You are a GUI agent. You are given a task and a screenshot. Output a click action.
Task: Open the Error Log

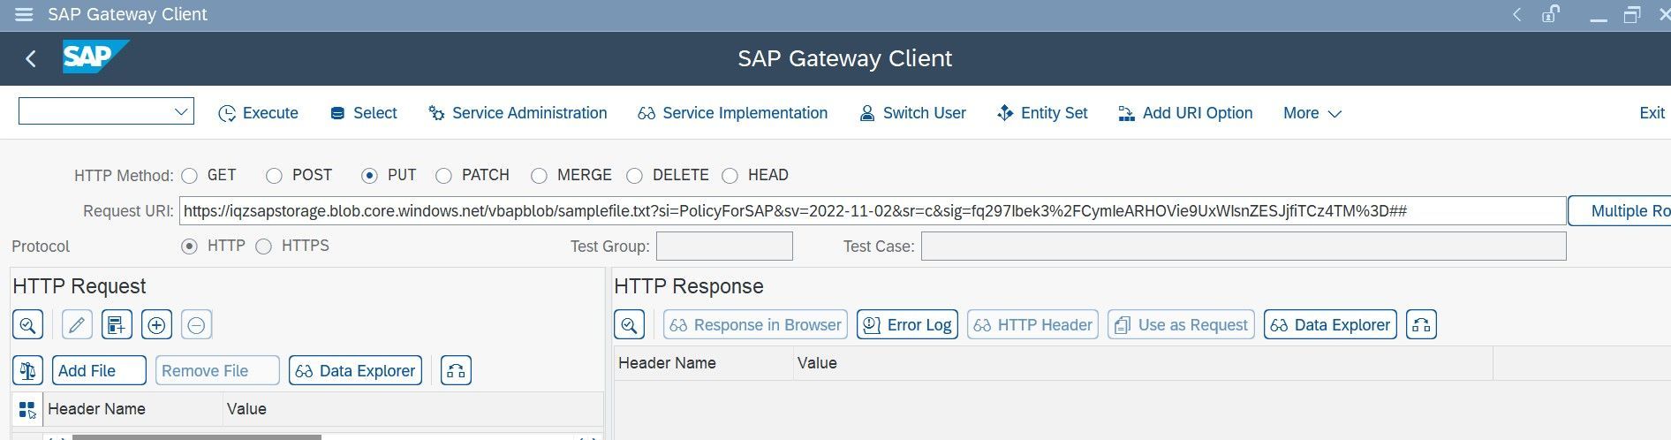pyautogui.click(x=907, y=325)
